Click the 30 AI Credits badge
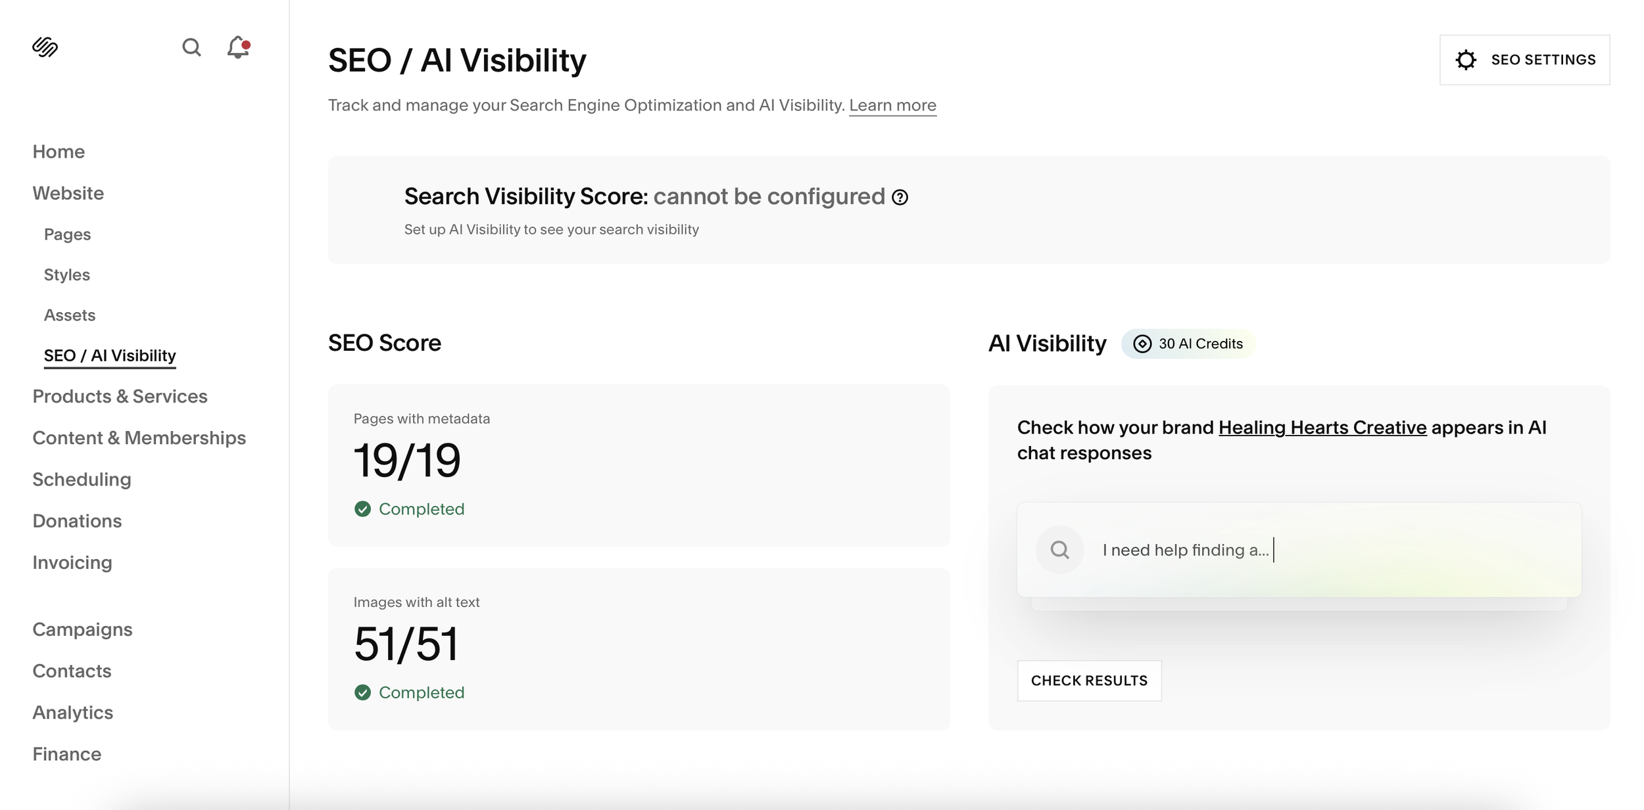This screenshot has width=1644, height=810. pyautogui.click(x=1188, y=344)
